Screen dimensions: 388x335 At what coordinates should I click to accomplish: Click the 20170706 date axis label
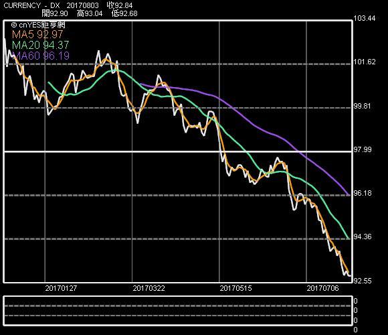322,288
